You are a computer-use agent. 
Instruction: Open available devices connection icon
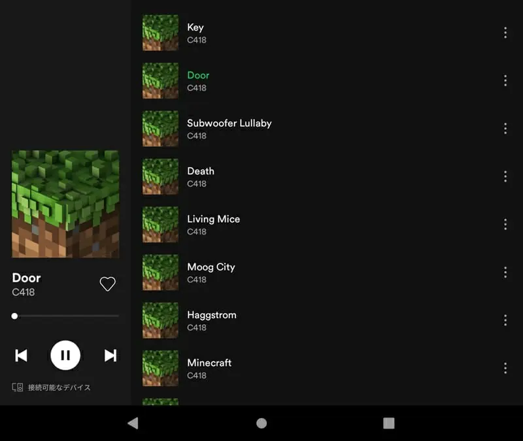tap(18, 387)
